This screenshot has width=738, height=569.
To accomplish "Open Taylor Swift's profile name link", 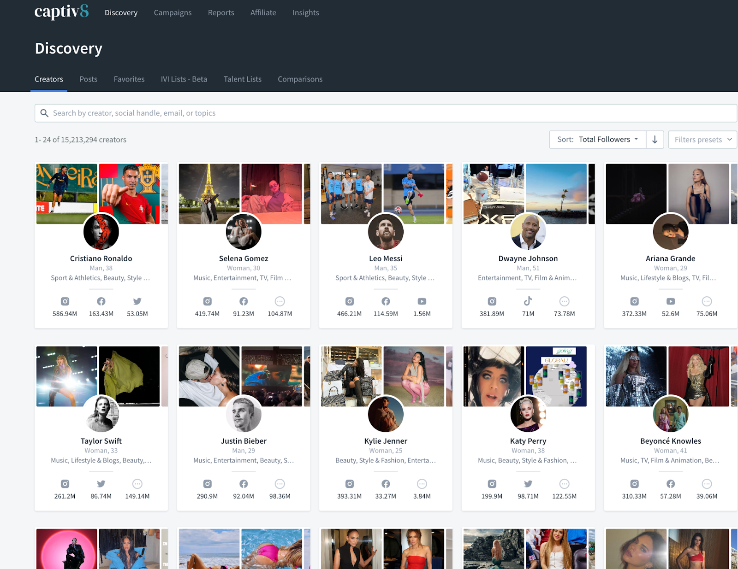I will coord(101,441).
